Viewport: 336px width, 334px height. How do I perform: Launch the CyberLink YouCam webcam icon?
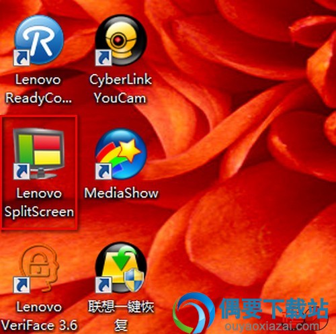[x=120, y=40]
